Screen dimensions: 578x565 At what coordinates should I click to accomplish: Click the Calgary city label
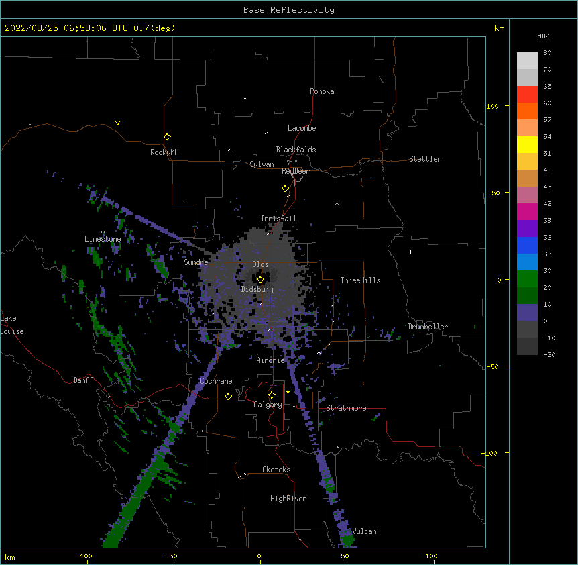tap(268, 405)
